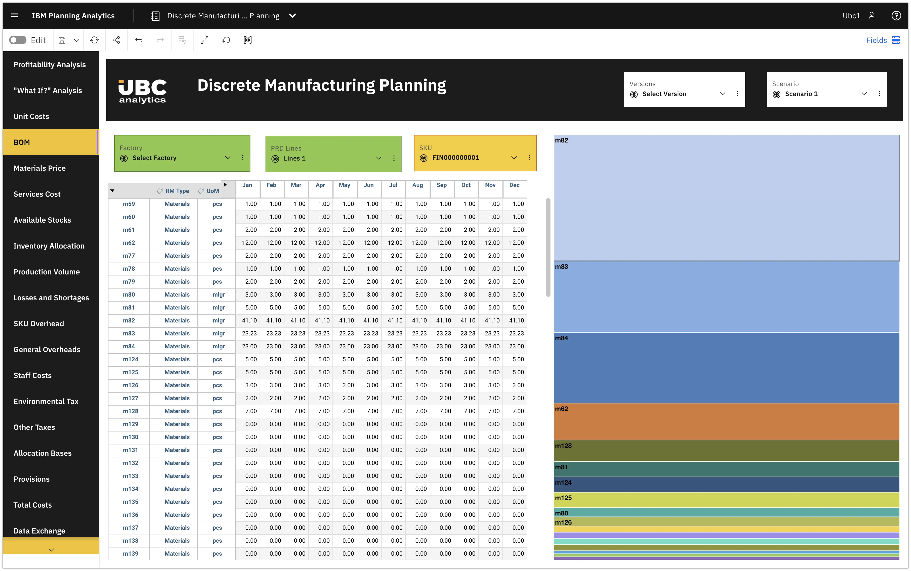Expand the Select Version dropdown
This screenshot has width=911, height=571.
[722, 94]
